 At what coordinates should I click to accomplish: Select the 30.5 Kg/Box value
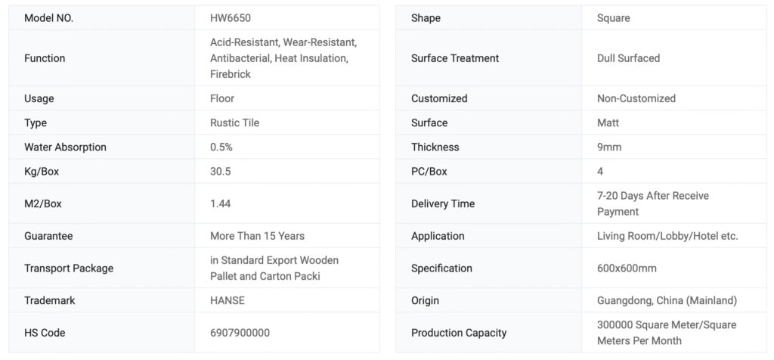point(220,172)
